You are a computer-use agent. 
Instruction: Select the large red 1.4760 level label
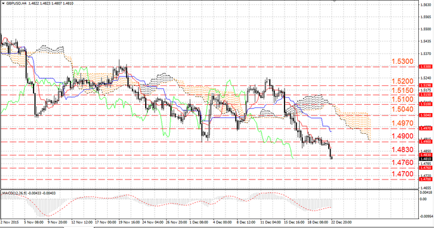pyautogui.click(x=402, y=162)
